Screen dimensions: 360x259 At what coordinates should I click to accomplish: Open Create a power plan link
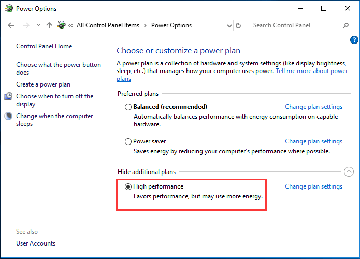click(x=43, y=84)
